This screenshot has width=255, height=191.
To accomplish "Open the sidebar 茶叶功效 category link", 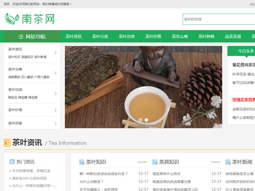I will (x=15, y=90).
